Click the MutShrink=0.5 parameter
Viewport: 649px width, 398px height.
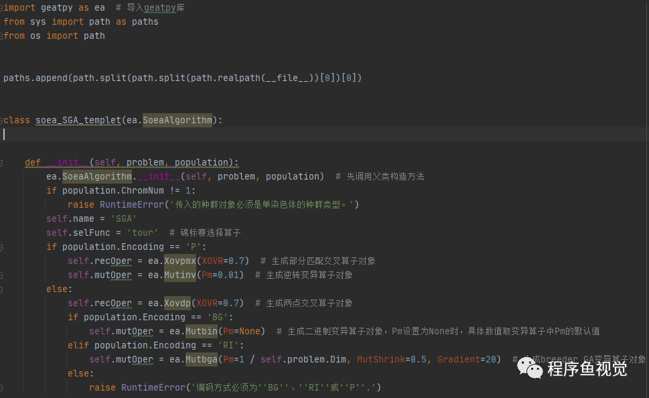(x=394, y=359)
